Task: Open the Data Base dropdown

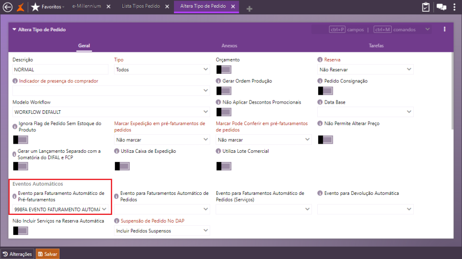Action: coord(365,112)
